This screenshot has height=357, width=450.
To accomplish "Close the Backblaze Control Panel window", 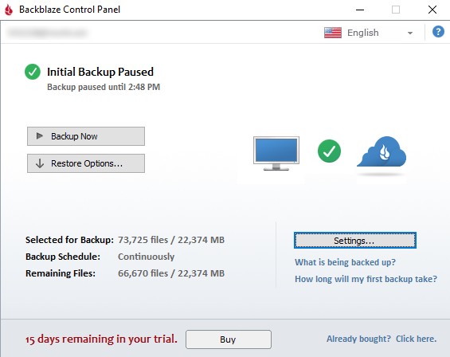I will click(432, 10).
